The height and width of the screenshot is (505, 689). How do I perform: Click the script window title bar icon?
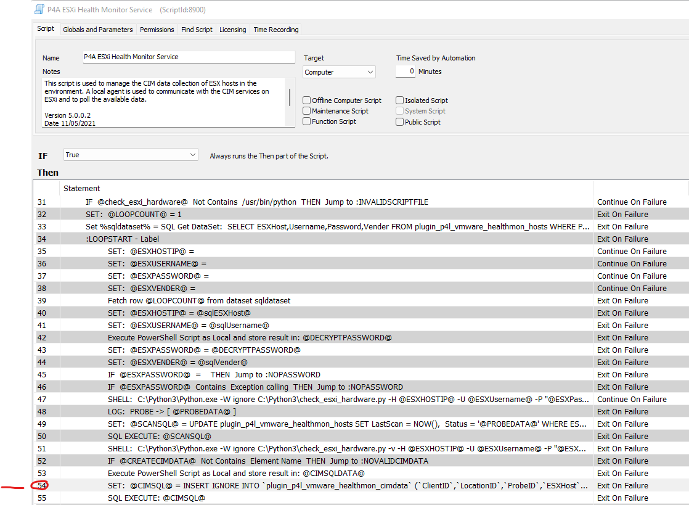tap(39, 10)
